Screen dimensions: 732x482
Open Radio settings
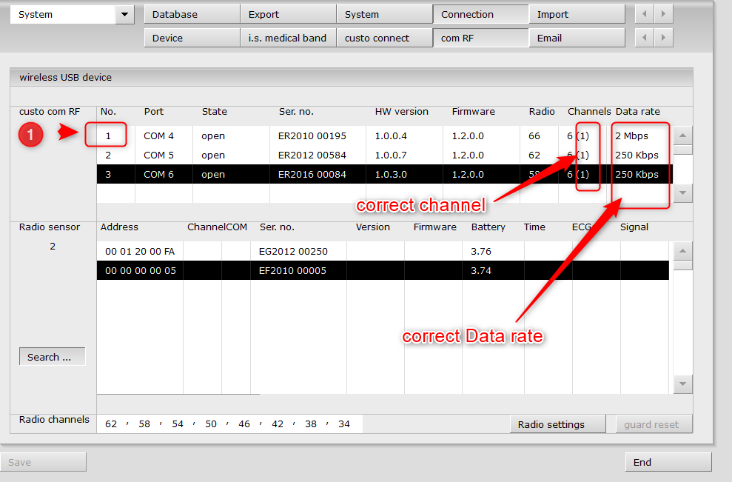tap(558, 424)
